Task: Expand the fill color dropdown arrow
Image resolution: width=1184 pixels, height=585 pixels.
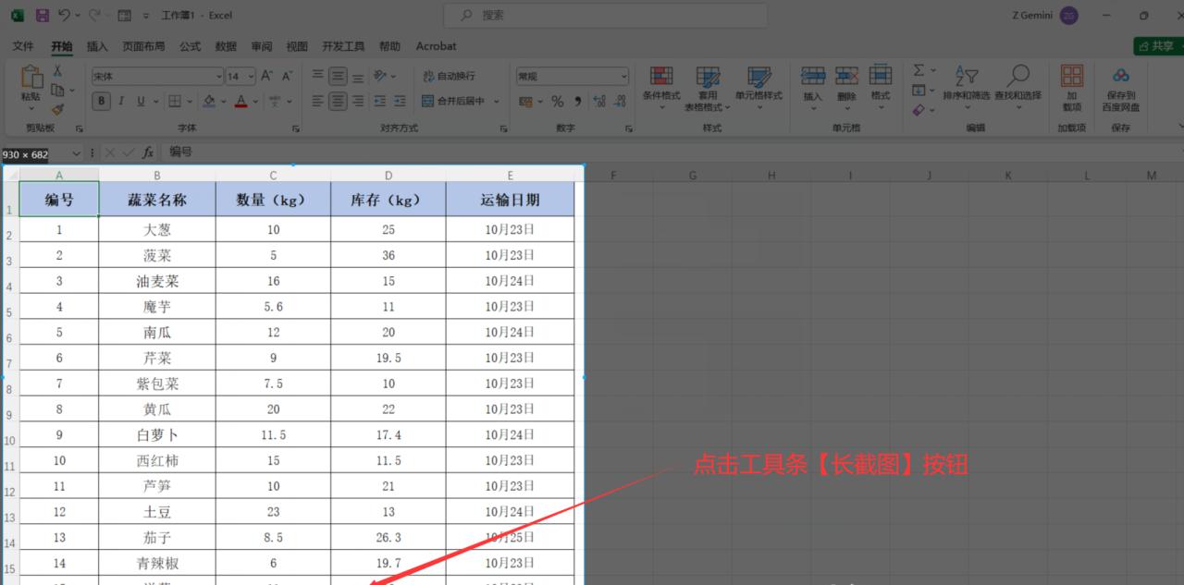Action: click(224, 102)
